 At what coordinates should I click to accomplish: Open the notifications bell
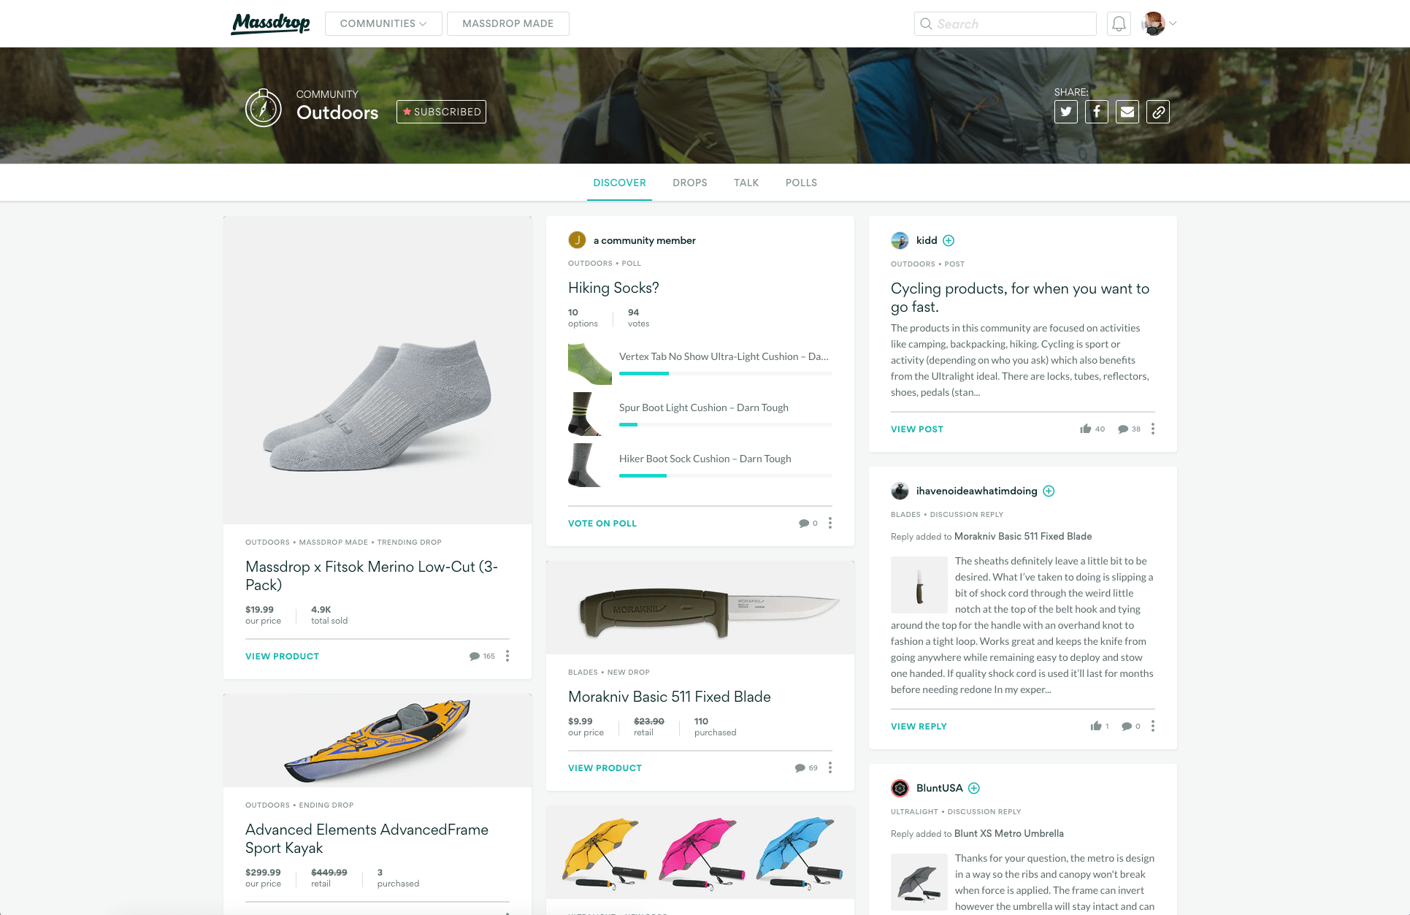click(x=1119, y=23)
